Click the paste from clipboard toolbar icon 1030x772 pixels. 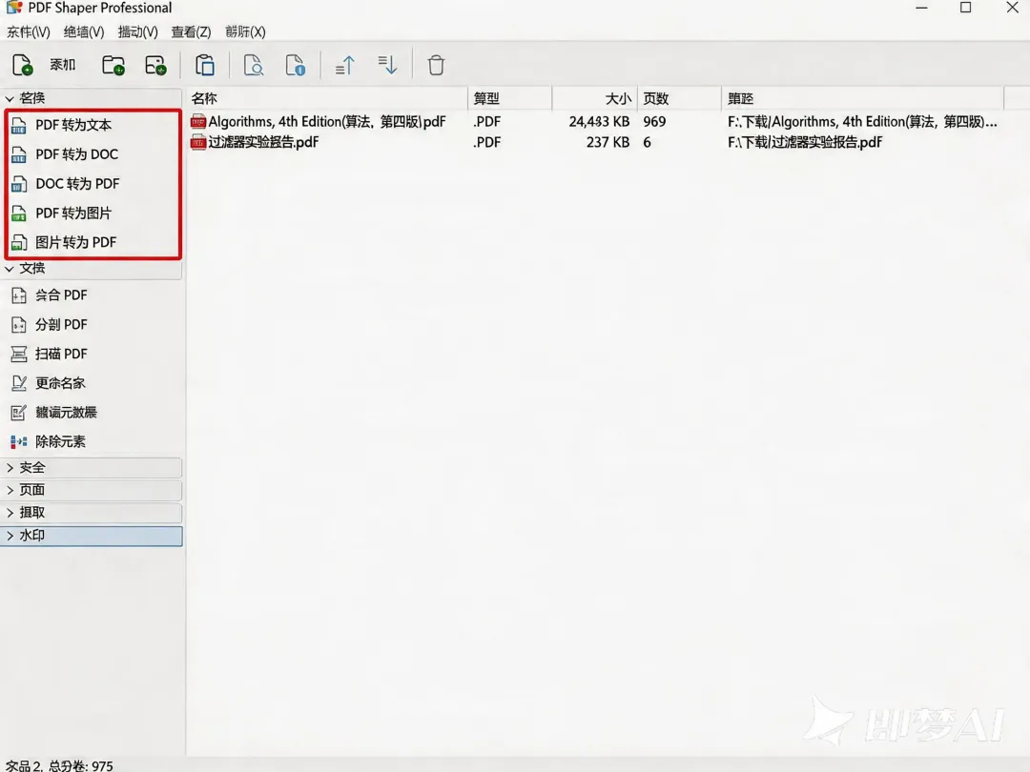205,65
